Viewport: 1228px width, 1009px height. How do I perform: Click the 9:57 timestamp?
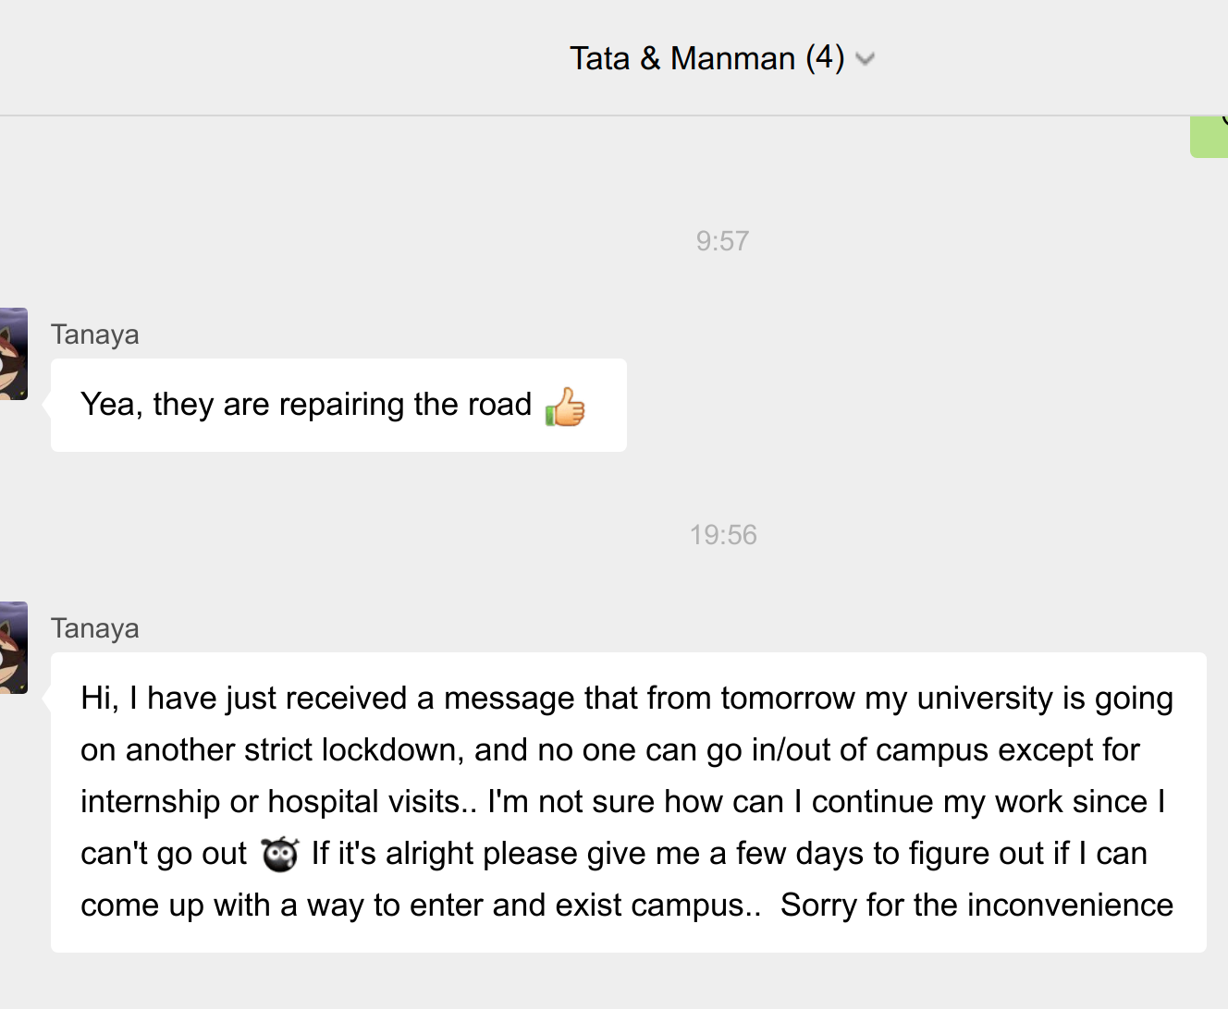pyautogui.click(x=722, y=241)
